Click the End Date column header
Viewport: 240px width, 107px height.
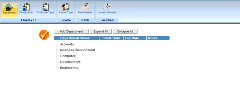[x=135, y=38]
